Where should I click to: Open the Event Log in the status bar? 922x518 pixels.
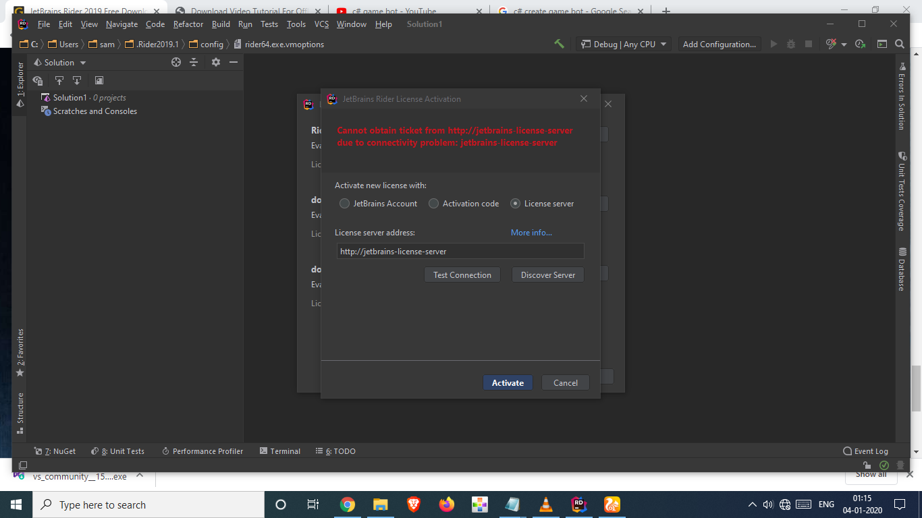[865, 451]
